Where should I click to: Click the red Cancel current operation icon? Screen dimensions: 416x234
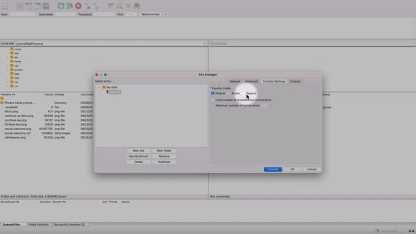point(78,6)
